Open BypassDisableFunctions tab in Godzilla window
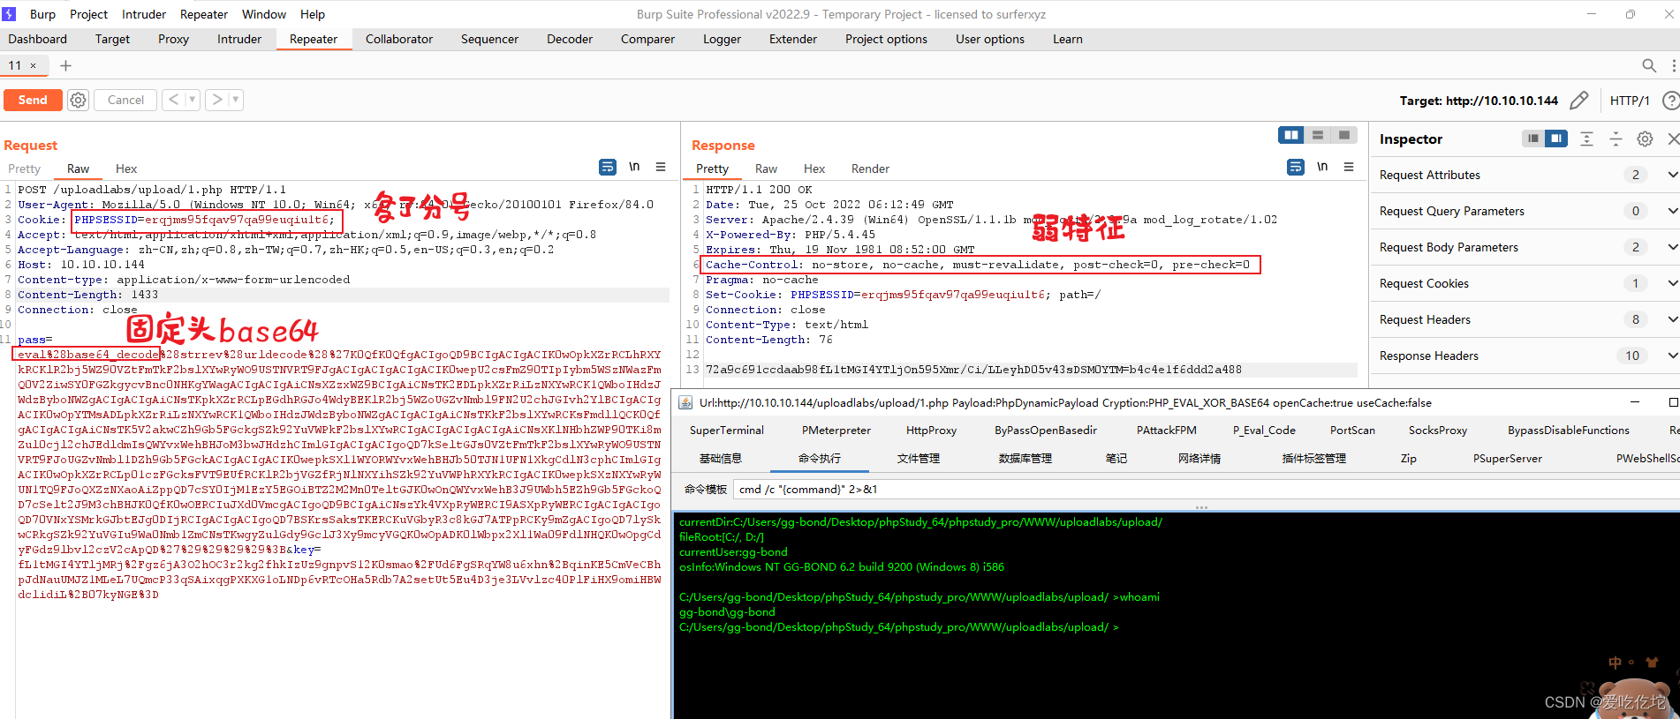The width and height of the screenshot is (1680, 719). (x=1569, y=431)
